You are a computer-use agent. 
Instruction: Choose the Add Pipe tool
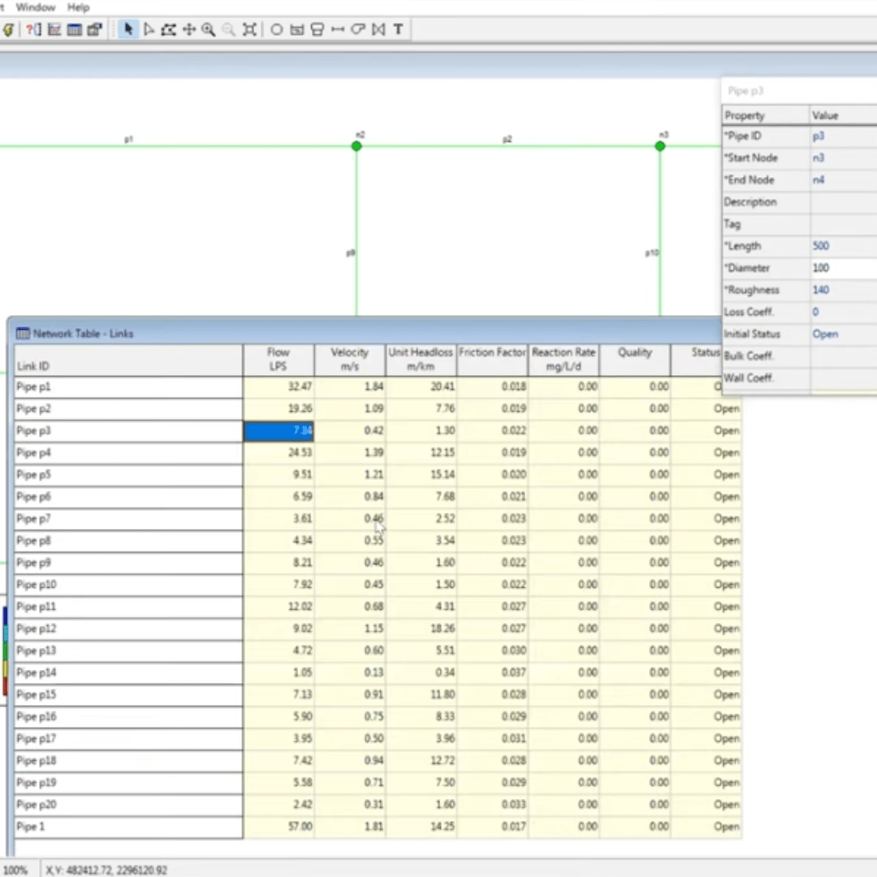tap(338, 29)
